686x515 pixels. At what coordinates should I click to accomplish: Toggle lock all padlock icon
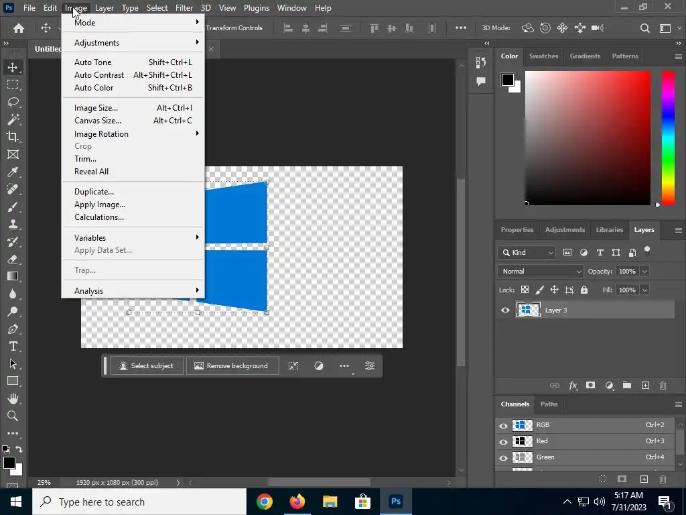coord(584,290)
